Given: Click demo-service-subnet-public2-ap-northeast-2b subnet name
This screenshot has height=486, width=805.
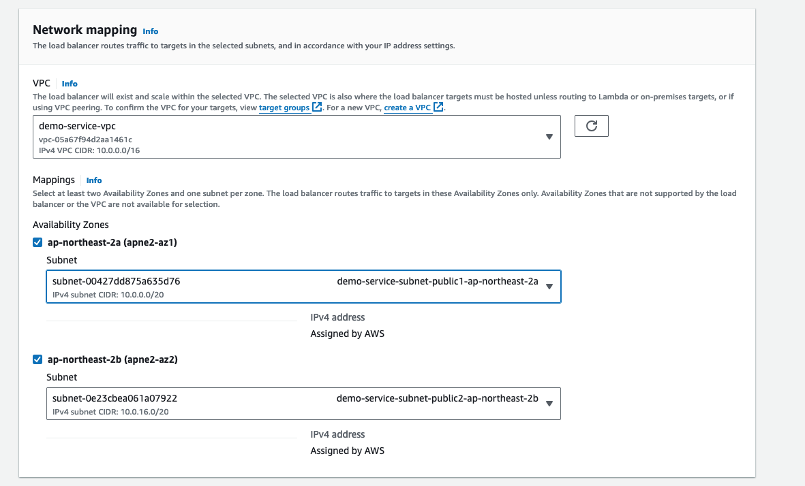Looking at the screenshot, I should [438, 398].
